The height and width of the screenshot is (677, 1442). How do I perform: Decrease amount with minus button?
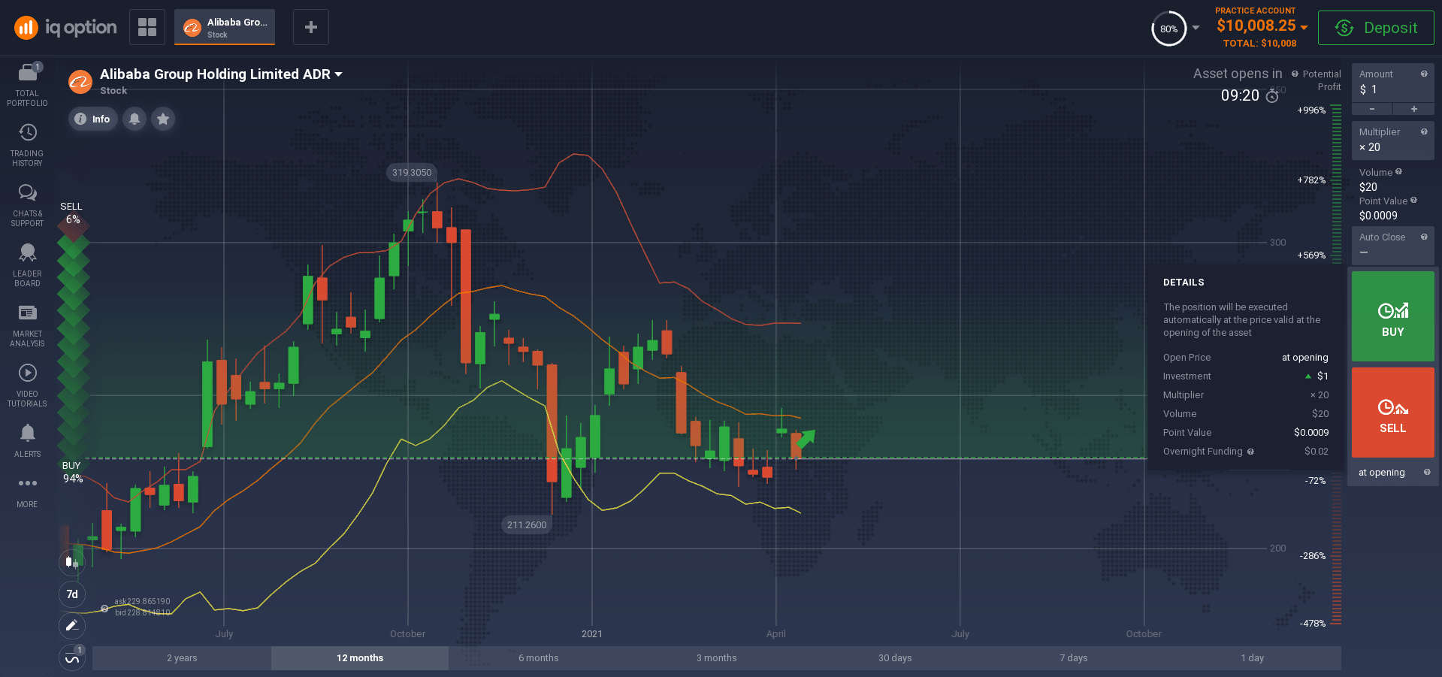tap(1372, 109)
